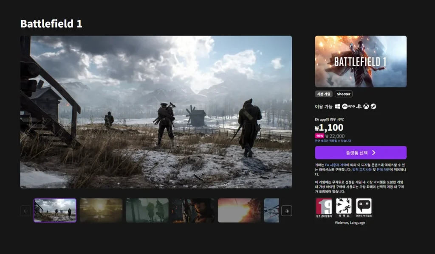Click the PlayStation platform icon

point(359,106)
